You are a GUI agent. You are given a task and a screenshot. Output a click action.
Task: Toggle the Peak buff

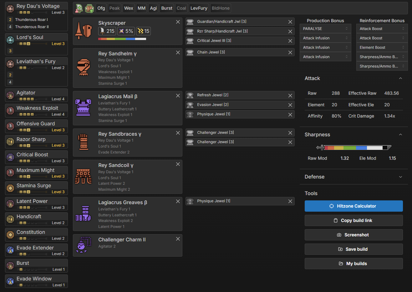(114, 8)
